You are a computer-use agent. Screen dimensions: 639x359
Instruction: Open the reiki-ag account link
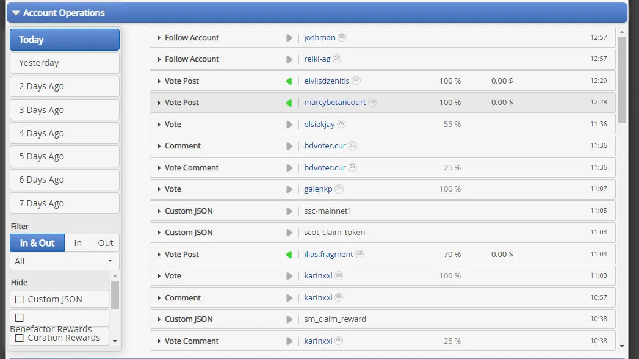(x=317, y=59)
